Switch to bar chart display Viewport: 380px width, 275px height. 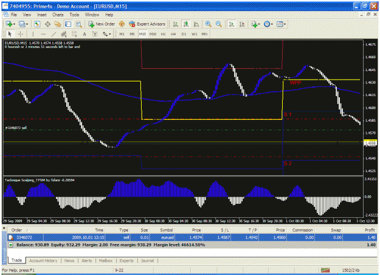176,24
